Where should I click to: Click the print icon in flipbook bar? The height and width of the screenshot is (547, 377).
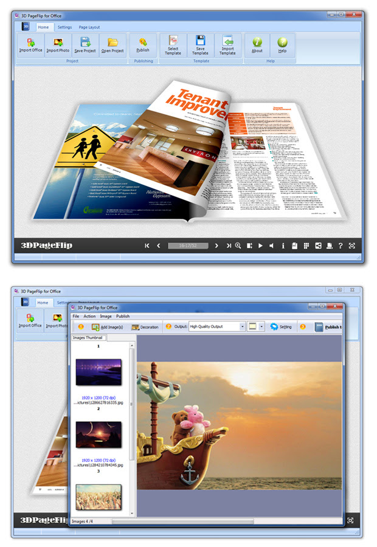329,246
